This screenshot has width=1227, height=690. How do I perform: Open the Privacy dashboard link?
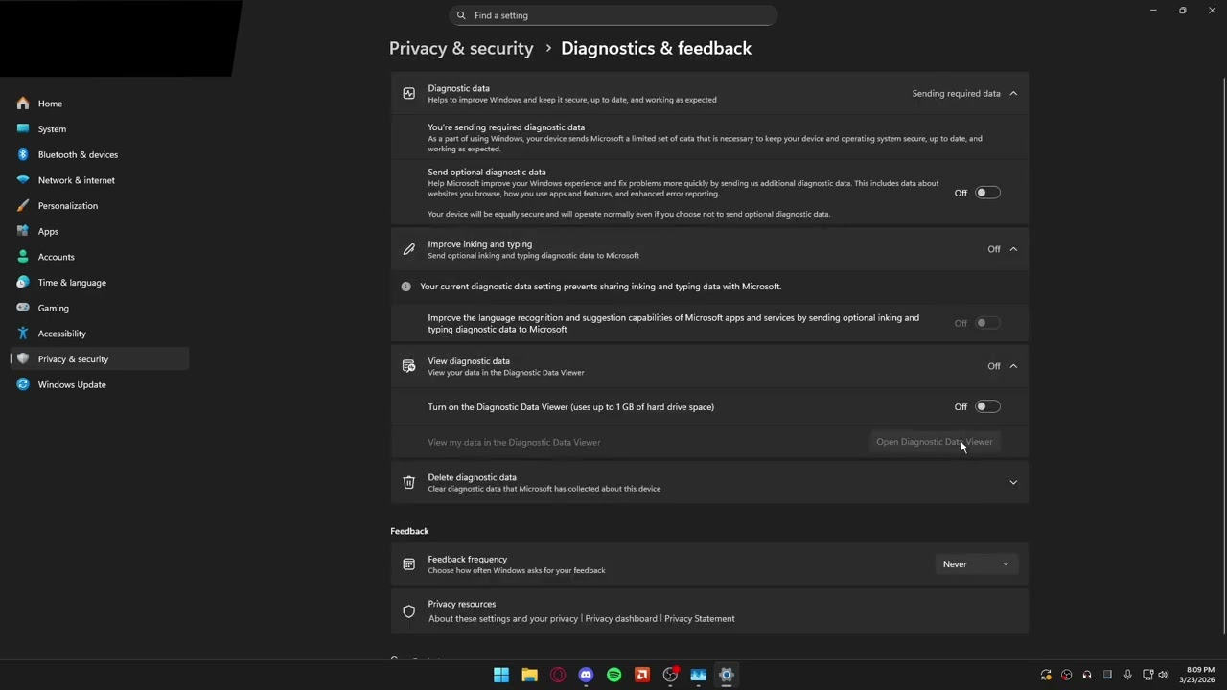[x=621, y=618]
